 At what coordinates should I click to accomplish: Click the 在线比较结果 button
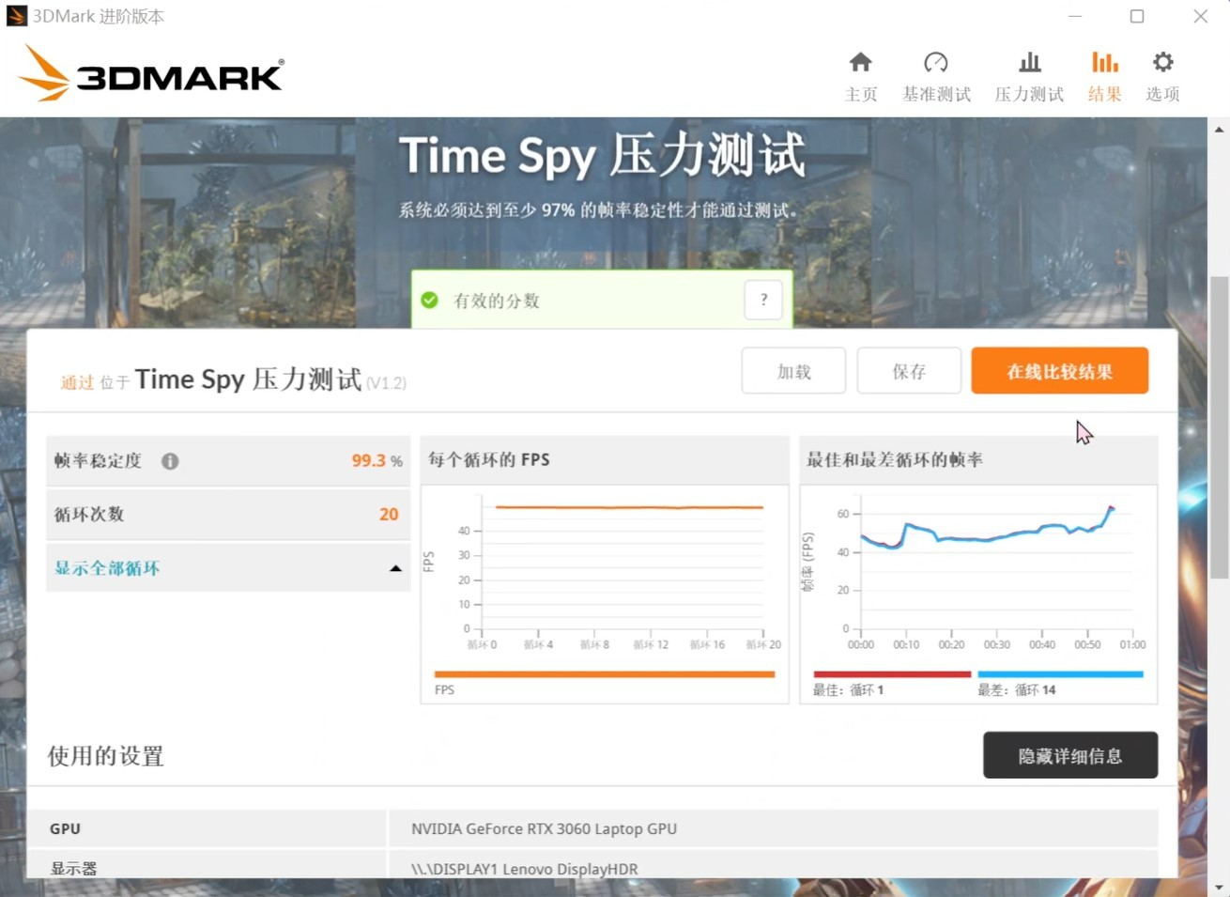tap(1059, 371)
